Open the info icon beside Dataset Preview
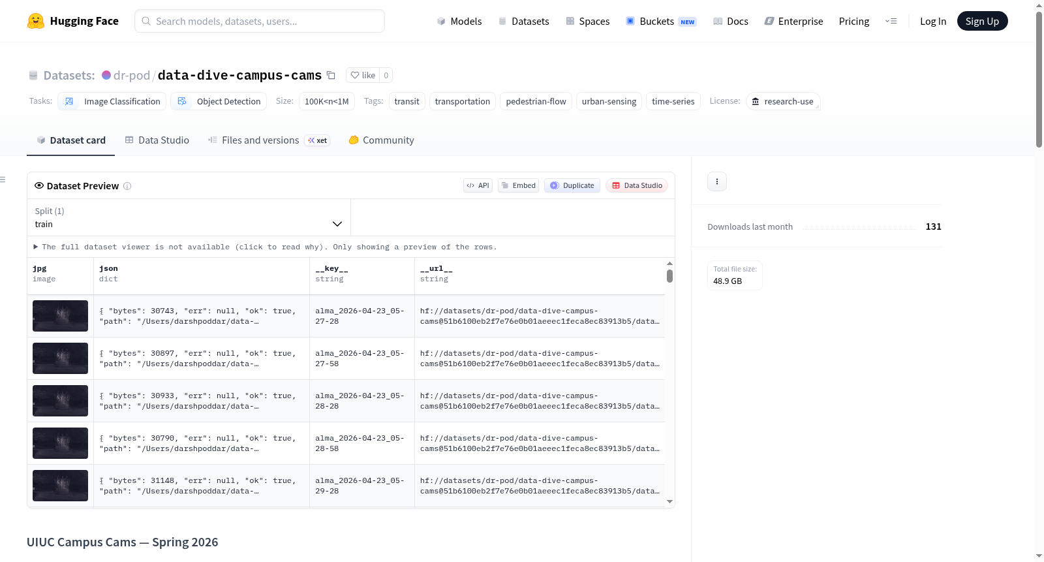This screenshot has height=562, width=1044. (127, 186)
